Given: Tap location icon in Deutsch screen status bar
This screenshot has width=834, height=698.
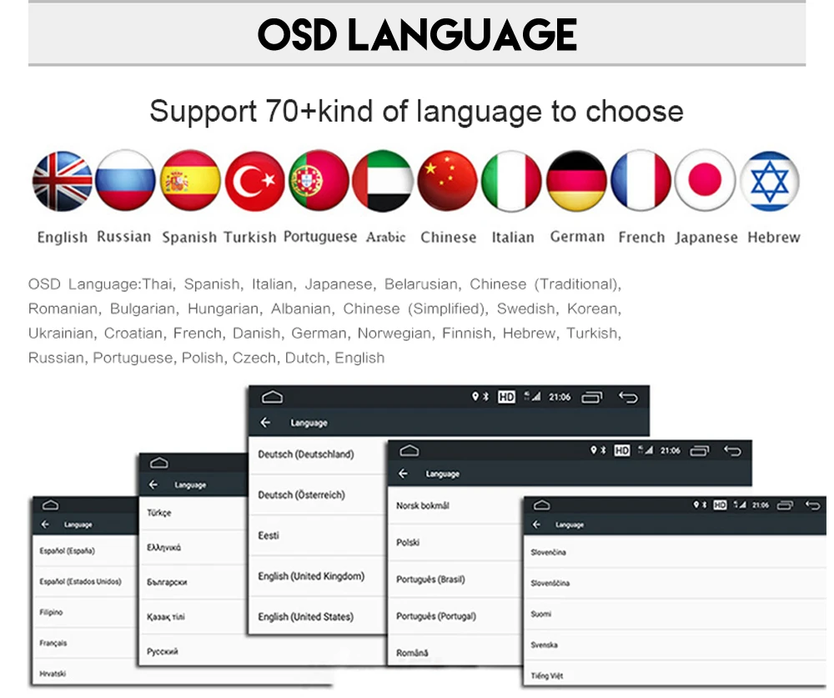Looking at the screenshot, I should pos(475,396).
